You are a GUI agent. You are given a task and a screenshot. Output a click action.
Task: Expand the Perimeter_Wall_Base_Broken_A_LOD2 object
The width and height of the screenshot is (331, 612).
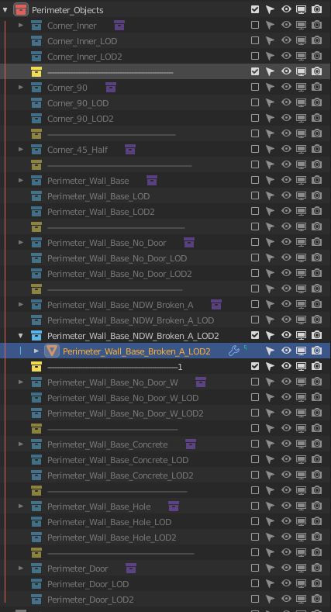[36, 351]
